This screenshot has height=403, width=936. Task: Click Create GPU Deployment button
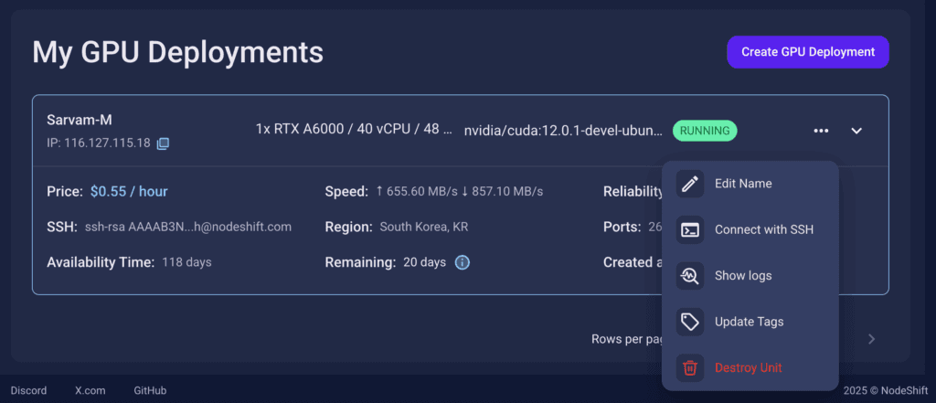pyautogui.click(x=808, y=52)
